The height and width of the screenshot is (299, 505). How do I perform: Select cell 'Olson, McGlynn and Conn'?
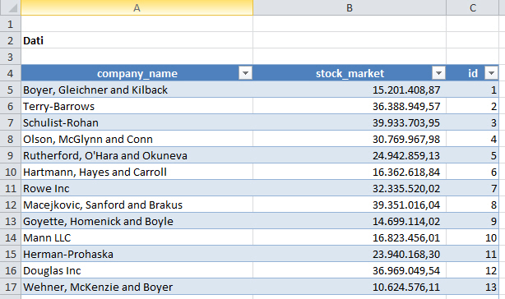[137, 139]
